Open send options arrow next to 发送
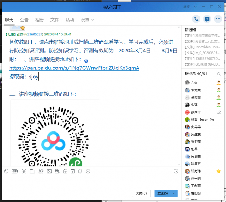Screen dimensions: 226x202 click(174, 193)
